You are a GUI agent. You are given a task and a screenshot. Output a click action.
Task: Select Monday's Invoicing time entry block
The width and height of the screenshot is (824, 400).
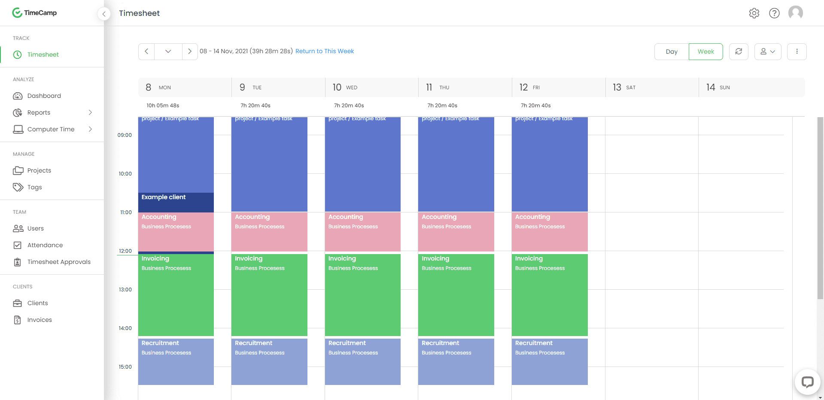pos(176,294)
